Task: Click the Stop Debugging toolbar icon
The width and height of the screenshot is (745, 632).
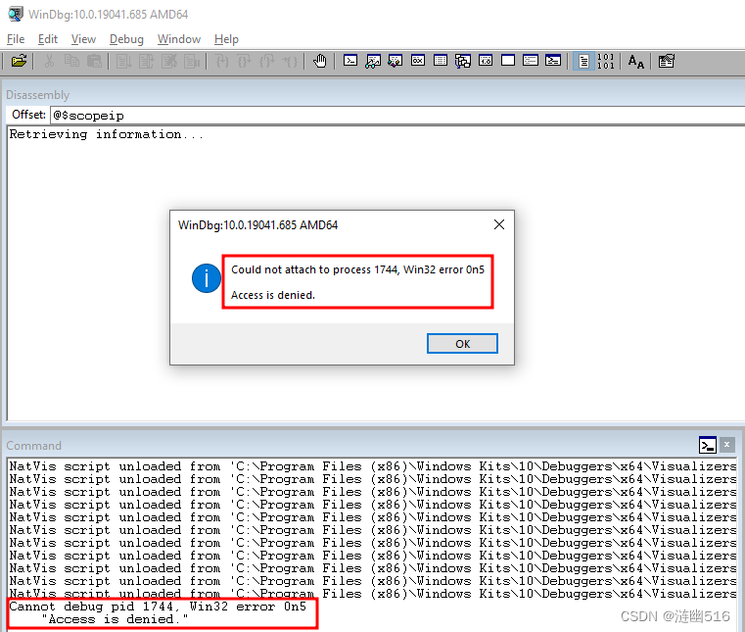Action: (169, 61)
